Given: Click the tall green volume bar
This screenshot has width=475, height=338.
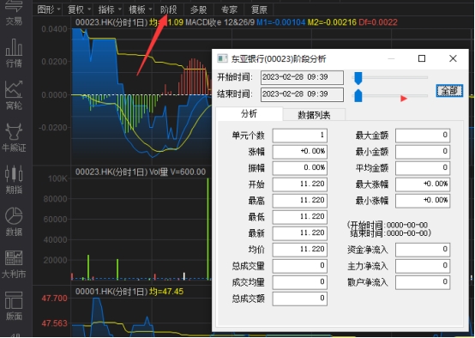Looking at the screenshot, I should (207, 228).
